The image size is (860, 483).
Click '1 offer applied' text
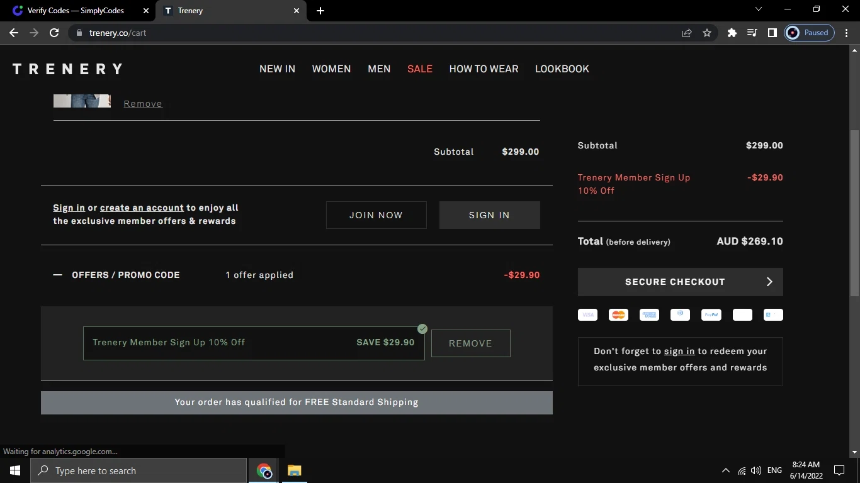click(259, 275)
